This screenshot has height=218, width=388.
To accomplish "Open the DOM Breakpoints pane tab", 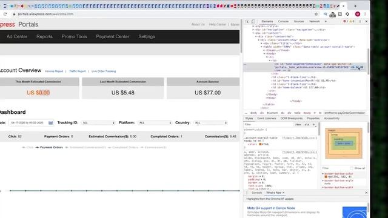I will 292,119.
